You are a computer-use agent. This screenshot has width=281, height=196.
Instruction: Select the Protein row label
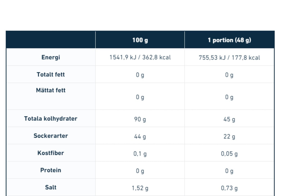click(x=51, y=170)
